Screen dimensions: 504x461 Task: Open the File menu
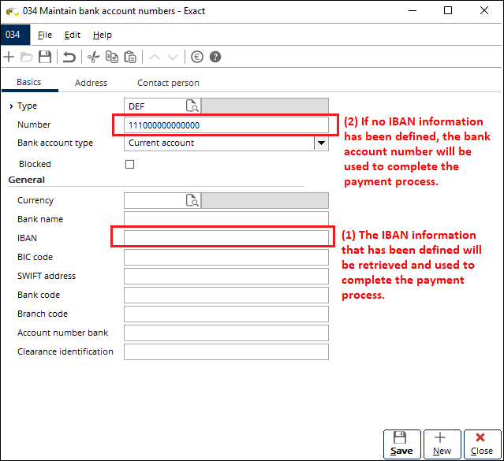point(45,35)
